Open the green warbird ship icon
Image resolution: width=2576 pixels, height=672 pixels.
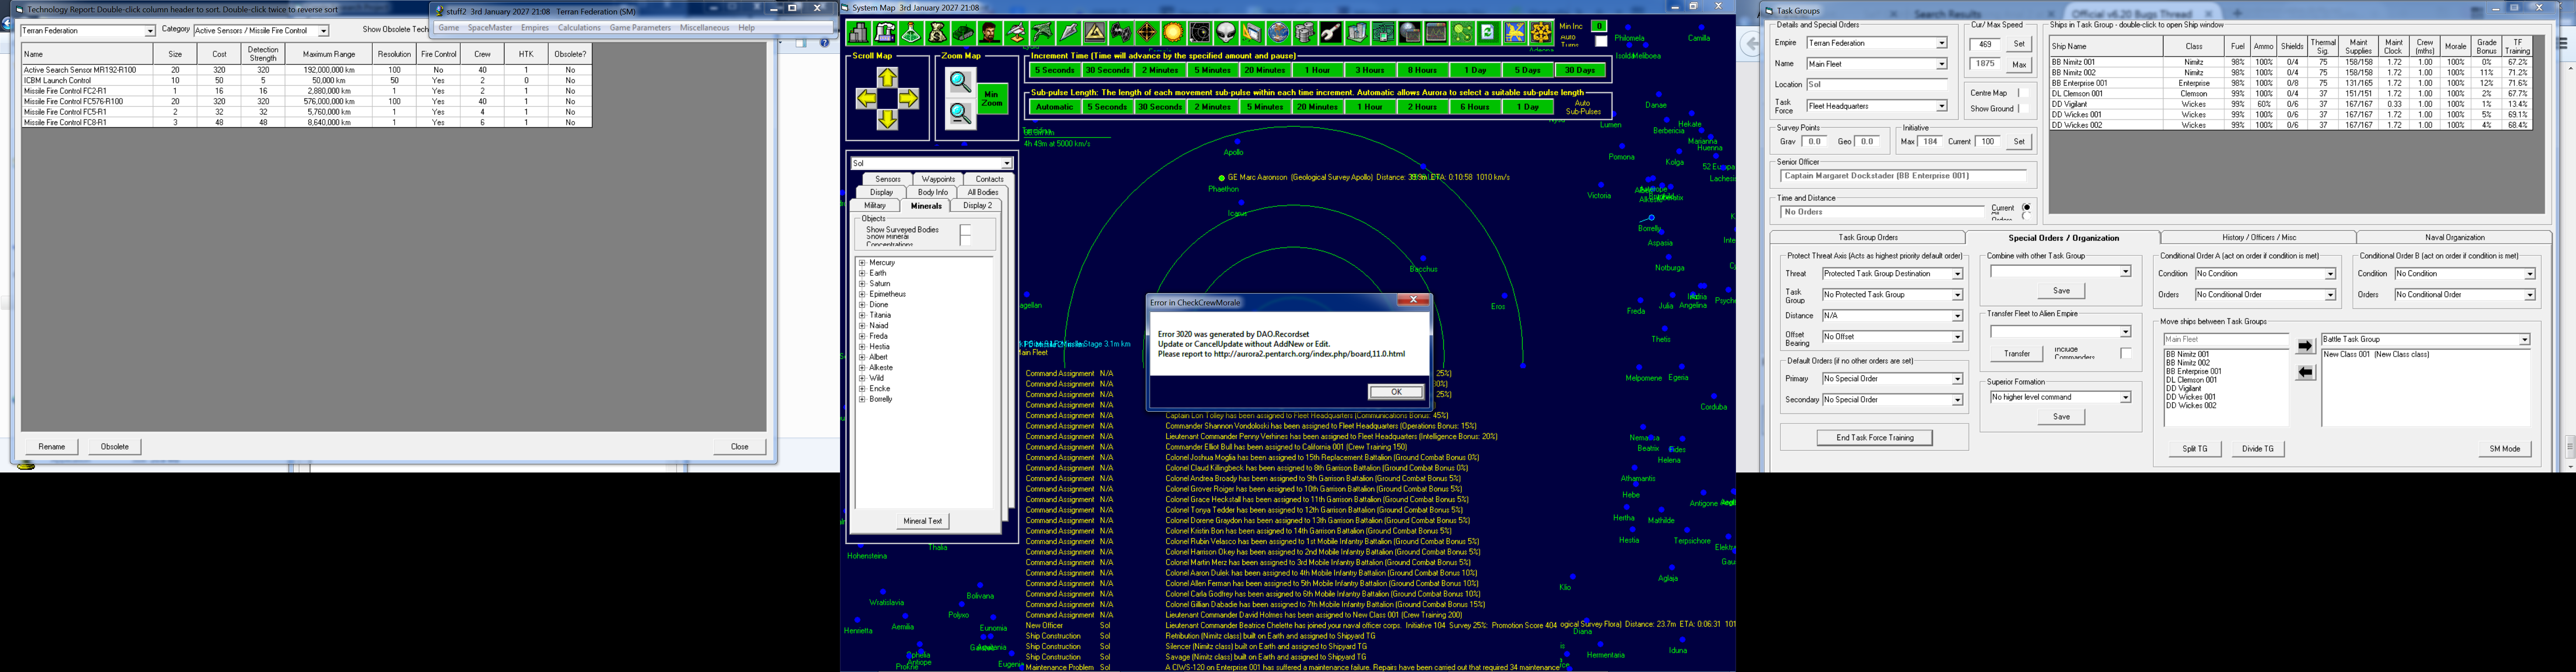[1043, 33]
